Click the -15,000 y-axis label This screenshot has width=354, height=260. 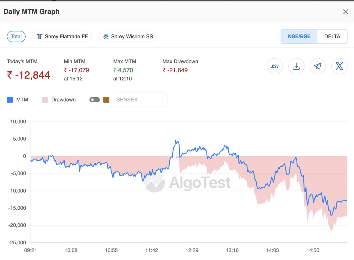click(17, 208)
